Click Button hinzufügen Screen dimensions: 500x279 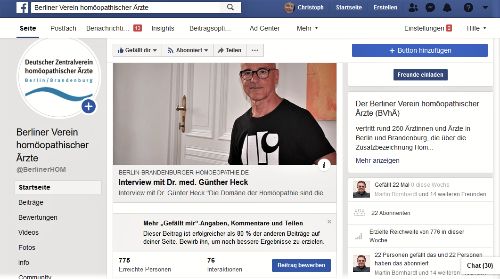[419, 50]
